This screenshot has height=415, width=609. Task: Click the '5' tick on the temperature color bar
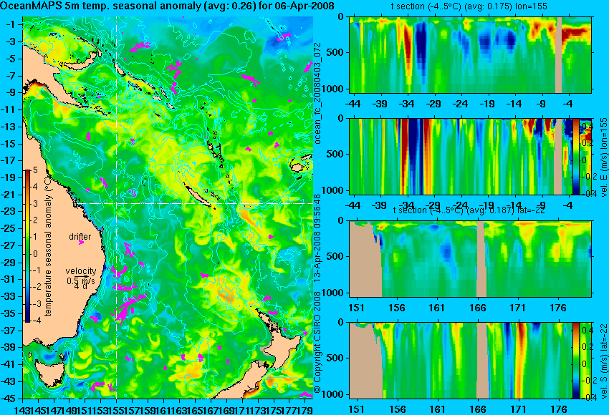pyautogui.click(x=35, y=170)
